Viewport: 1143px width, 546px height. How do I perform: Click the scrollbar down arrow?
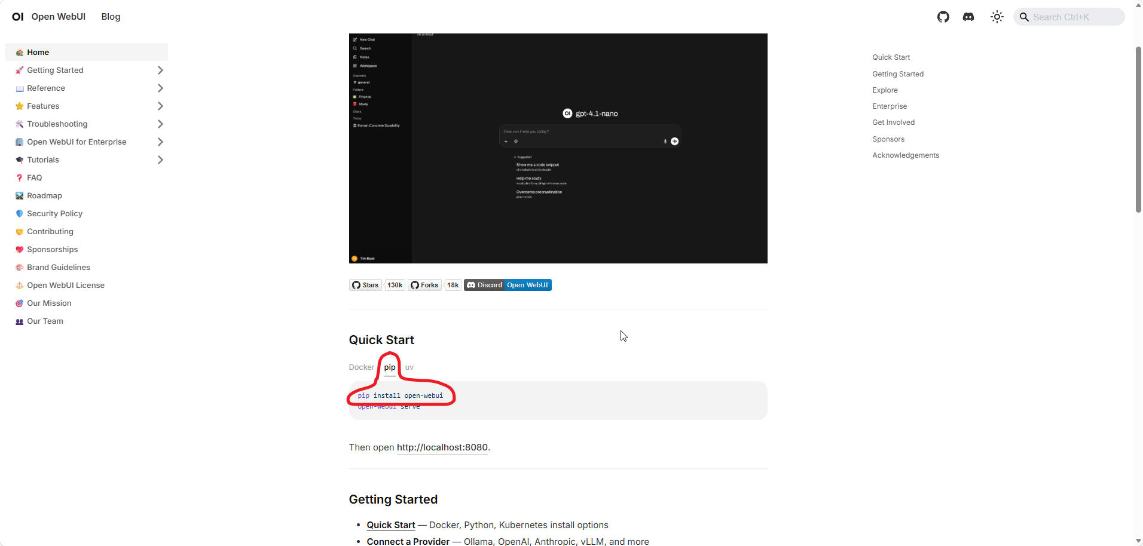[x=1138, y=541]
